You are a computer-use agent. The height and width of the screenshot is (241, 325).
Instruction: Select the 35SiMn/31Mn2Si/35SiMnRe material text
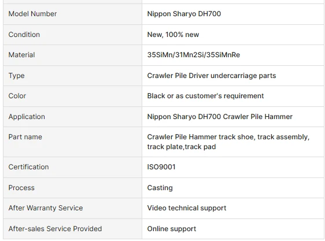193,55
